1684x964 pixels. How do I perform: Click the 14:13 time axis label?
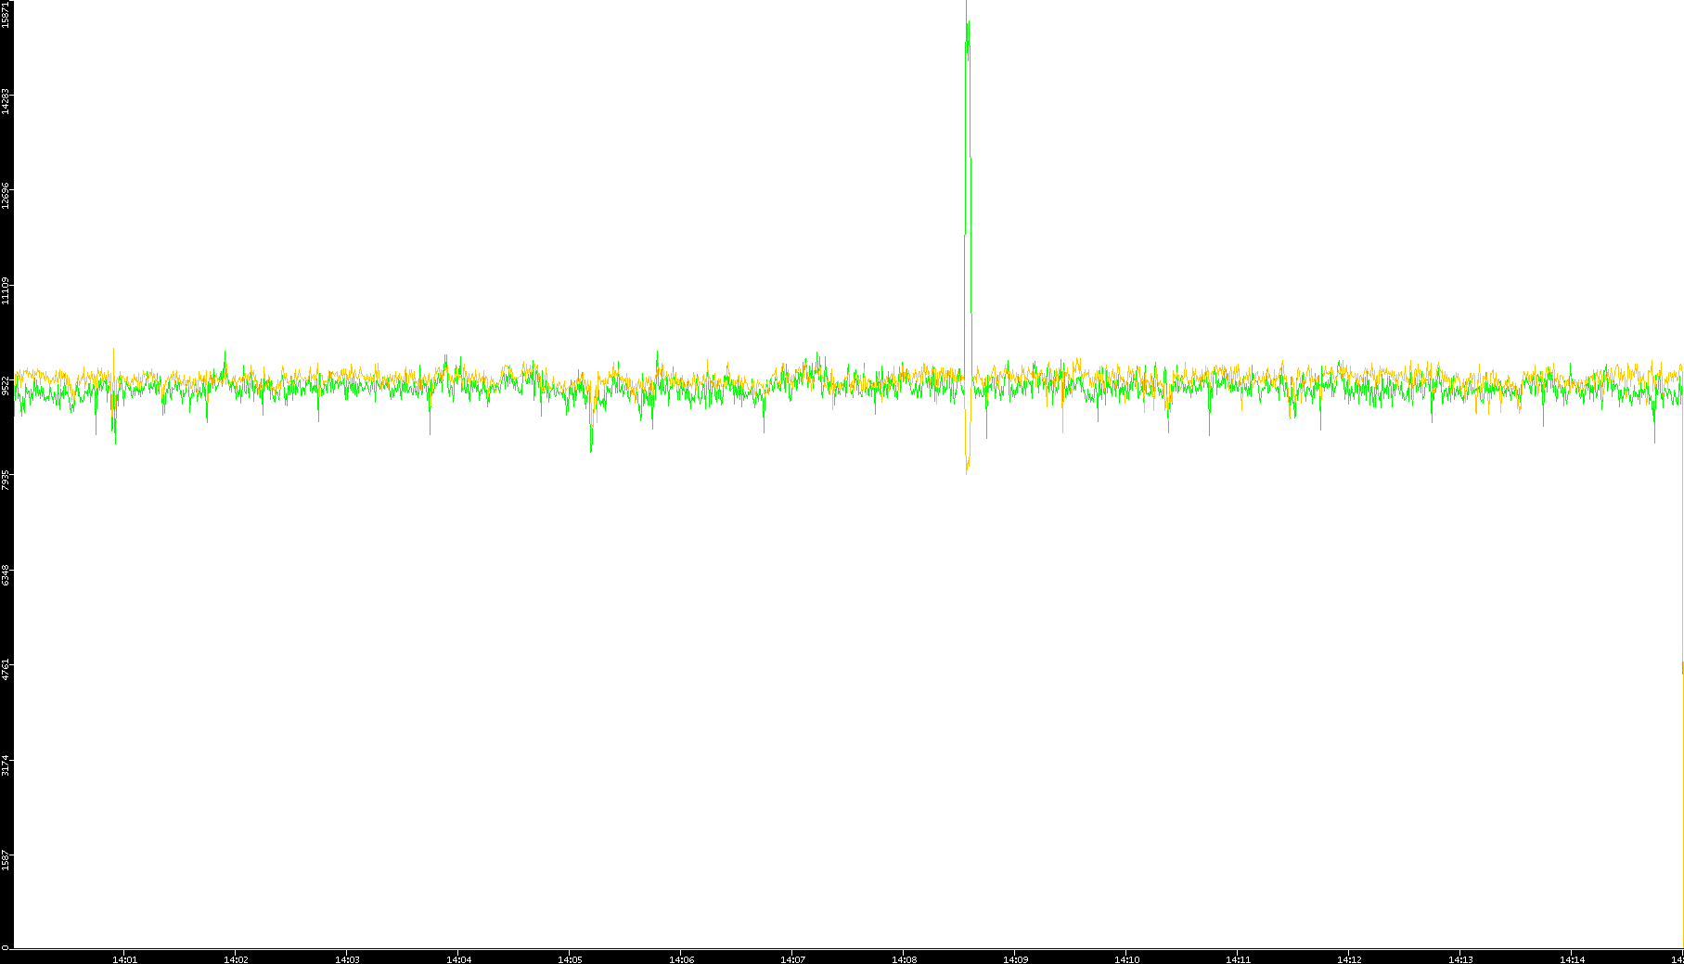tap(1460, 959)
